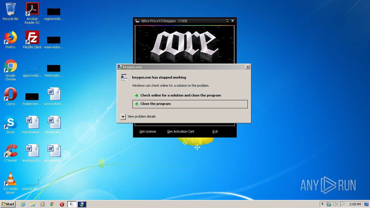This screenshot has width=370, height=208.
Task: Open Windows Media Player from the taskbar
Action: click(x=42, y=204)
